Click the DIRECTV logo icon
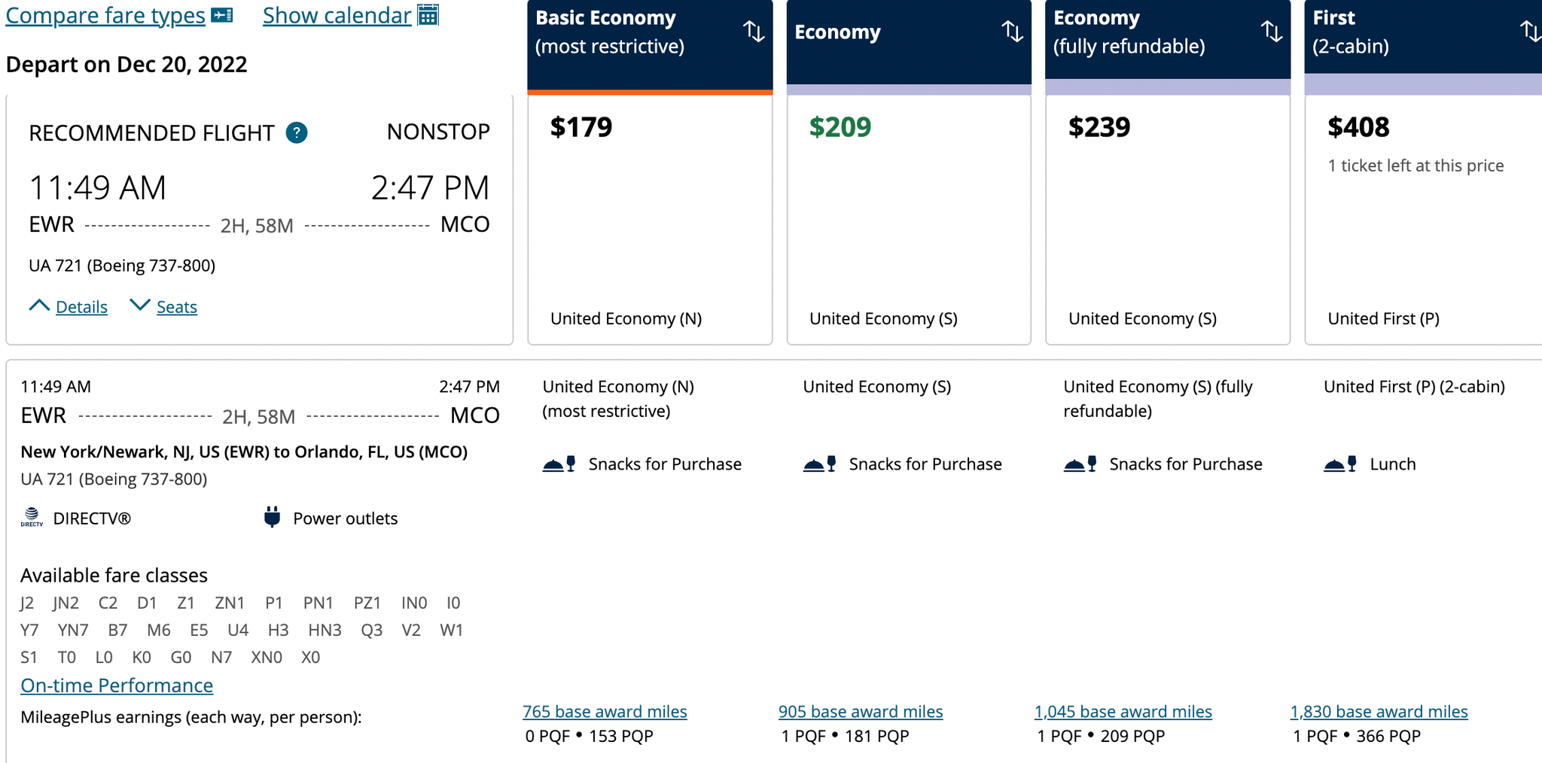This screenshot has width=1542, height=763. point(32,518)
